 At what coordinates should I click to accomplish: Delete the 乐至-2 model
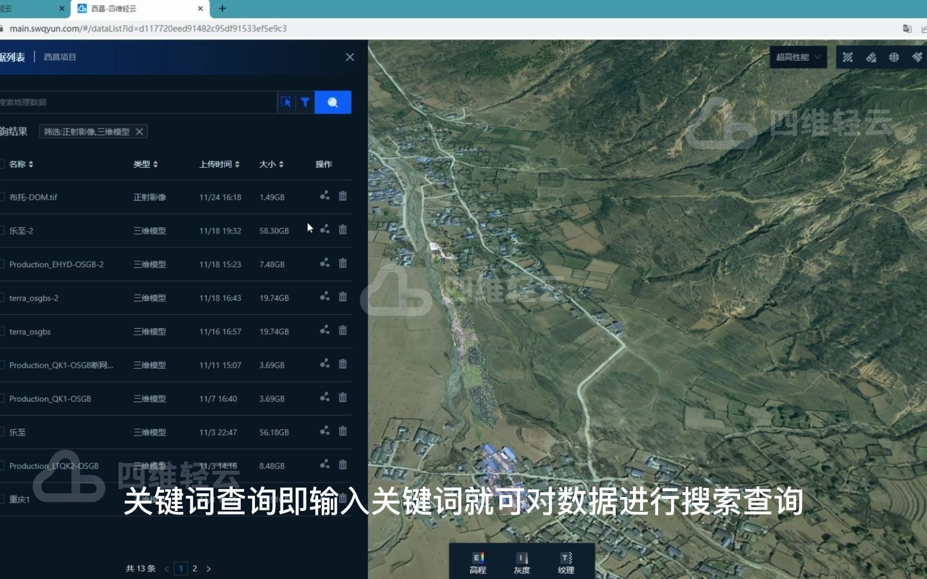tap(343, 229)
